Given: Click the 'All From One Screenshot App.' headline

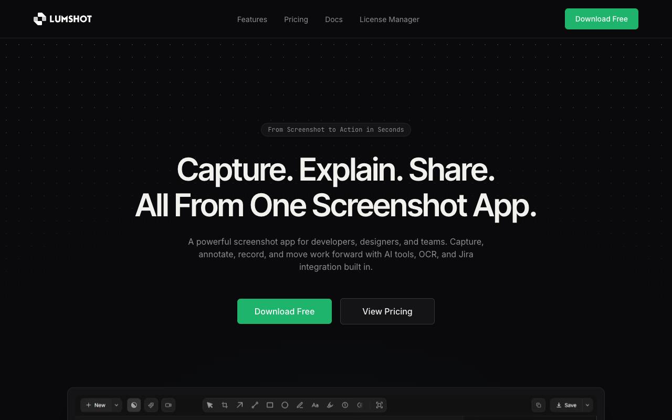Looking at the screenshot, I should 336,205.
